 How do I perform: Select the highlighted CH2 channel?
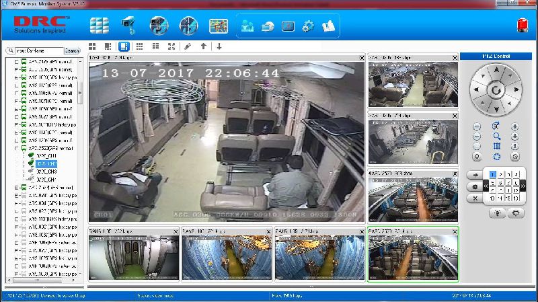click(46, 164)
